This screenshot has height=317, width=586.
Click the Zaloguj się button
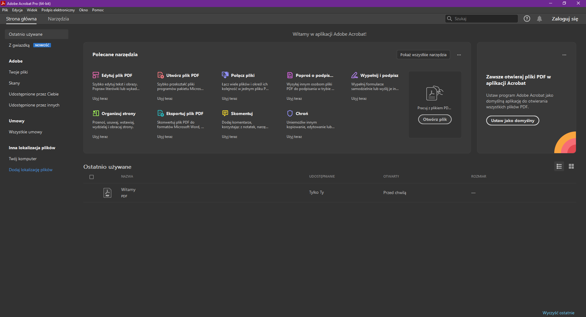(565, 19)
